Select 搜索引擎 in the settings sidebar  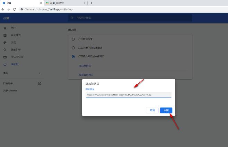pyautogui.click(x=16, y=49)
